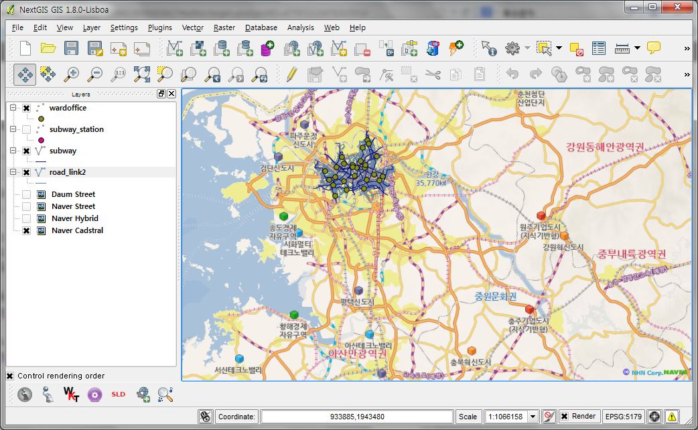The height and width of the screenshot is (430, 698).
Task: Open a new Print Composer
Action: click(x=119, y=48)
